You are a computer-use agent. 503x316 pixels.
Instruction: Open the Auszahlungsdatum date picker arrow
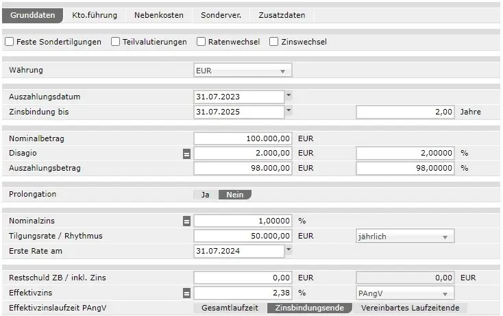point(289,96)
